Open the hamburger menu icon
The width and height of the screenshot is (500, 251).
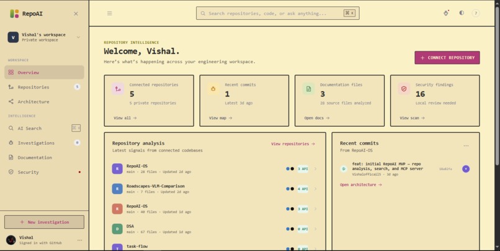tap(109, 14)
